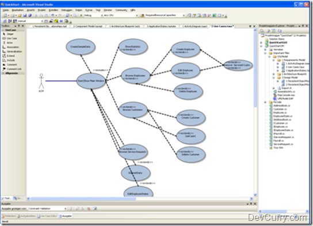Image resolution: width=313 pixels, height=226 pixels.
Task: Open the Fehlerliste bottom tab
Action: point(9,216)
